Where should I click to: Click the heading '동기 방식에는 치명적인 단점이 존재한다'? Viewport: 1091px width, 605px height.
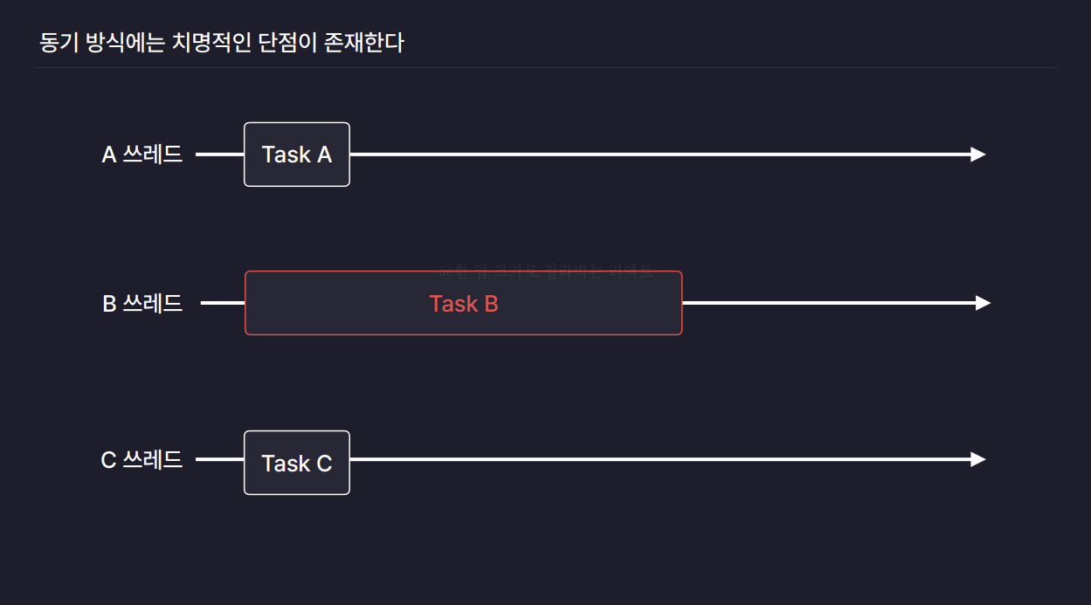pyautogui.click(x=222, y=42)
